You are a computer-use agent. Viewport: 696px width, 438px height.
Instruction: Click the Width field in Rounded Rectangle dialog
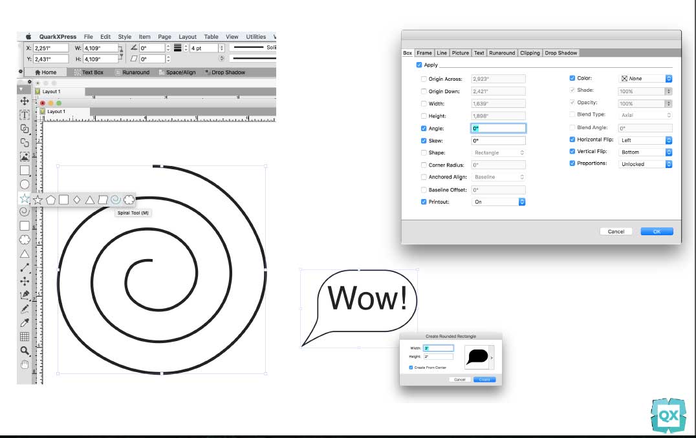pos(438,348)
